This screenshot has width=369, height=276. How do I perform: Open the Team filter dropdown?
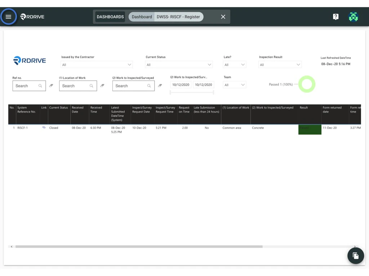[x=234, y=85]
